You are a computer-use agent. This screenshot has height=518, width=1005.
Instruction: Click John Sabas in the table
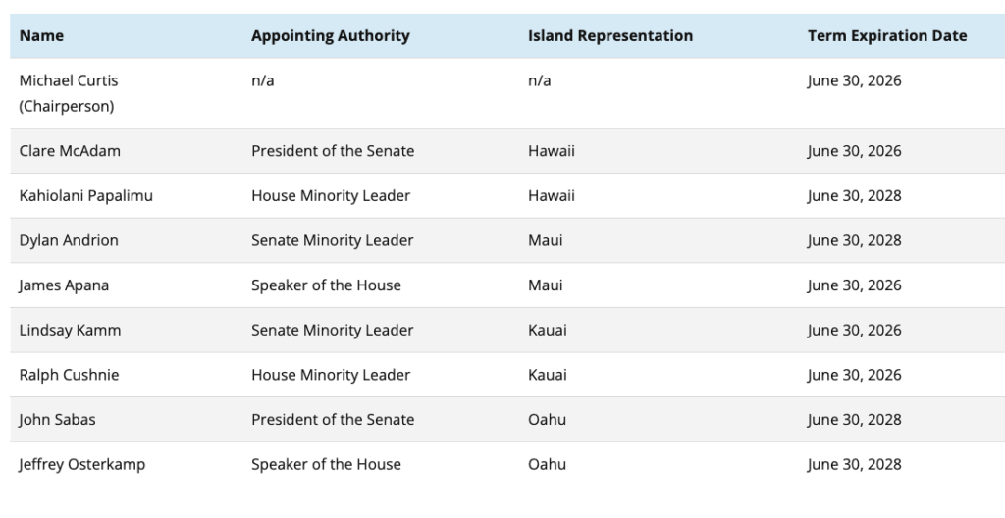[57, 419]
